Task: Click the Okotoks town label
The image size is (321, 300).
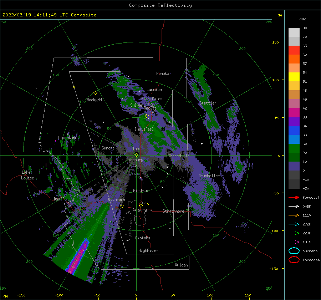Action: pos(143,238)
